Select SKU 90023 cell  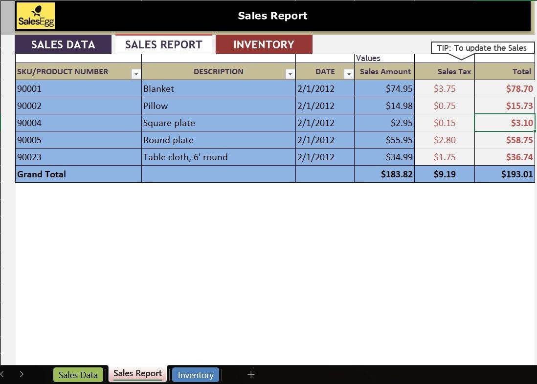[78, 157]
